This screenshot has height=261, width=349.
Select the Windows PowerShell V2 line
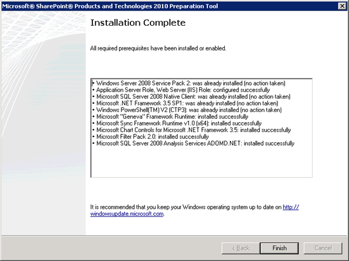[x=188, y=110]
